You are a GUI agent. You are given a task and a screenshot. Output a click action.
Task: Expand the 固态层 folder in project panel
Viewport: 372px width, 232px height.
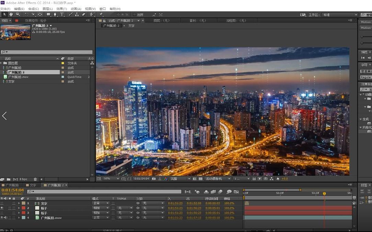(1, 63)
